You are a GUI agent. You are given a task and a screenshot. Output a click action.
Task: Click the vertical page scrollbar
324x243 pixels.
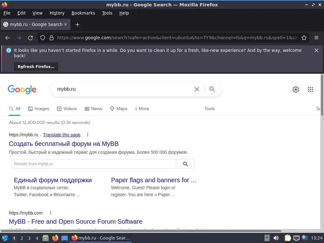tap(322, 95)
